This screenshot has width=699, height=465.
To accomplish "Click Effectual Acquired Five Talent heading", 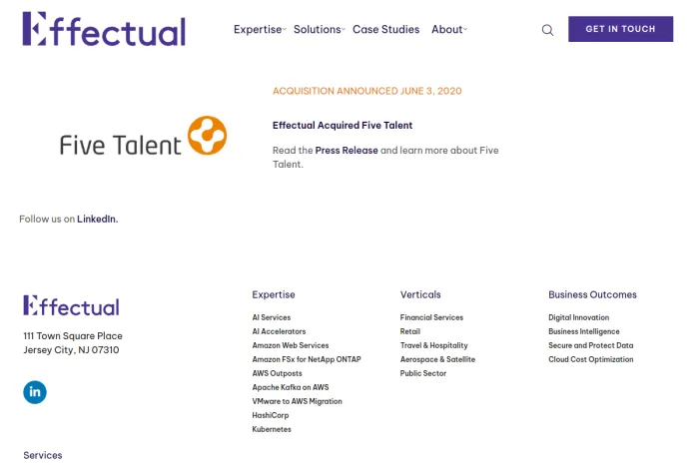I will (x=343, y=125).
